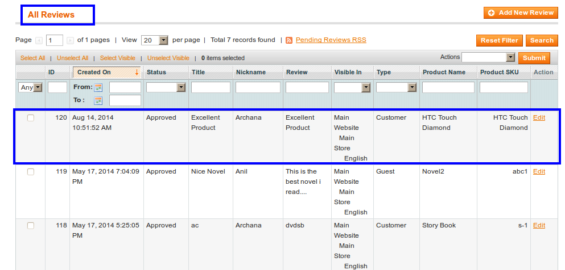Click the RSS feed icon
This screenshot has width=565, height=270.
289,40
